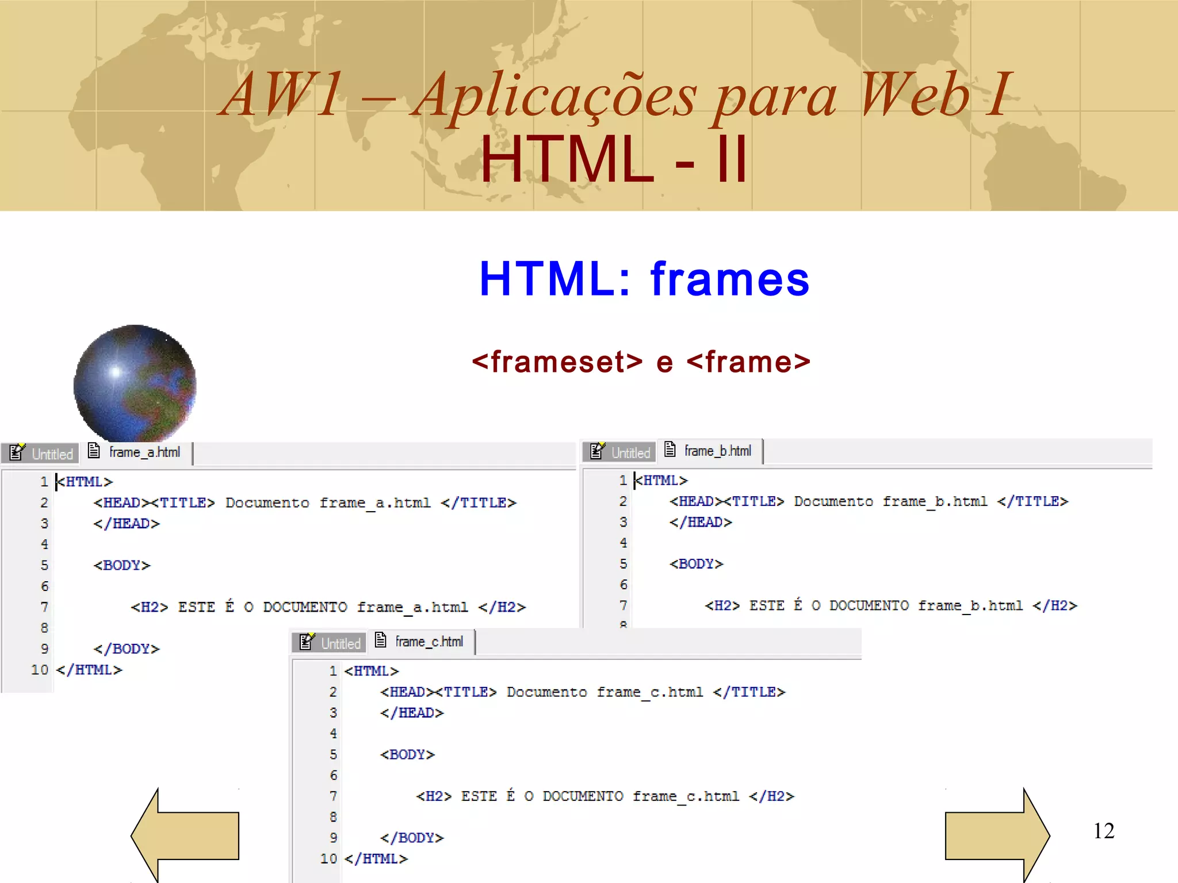Click the <BODY> tag in frame_a editor
This screenshot has height=883, width=1178.
click(122, 565)
